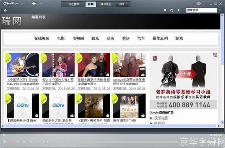Click the ad info icon on banner corner
The image size is (225, 148).
pyautogui.click(x=215, y=55)
